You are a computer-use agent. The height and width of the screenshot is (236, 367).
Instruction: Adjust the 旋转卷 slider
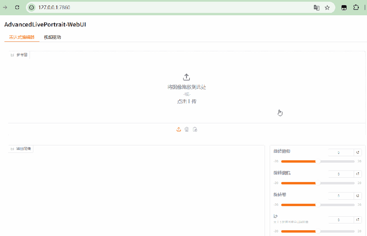coord(318,205)
